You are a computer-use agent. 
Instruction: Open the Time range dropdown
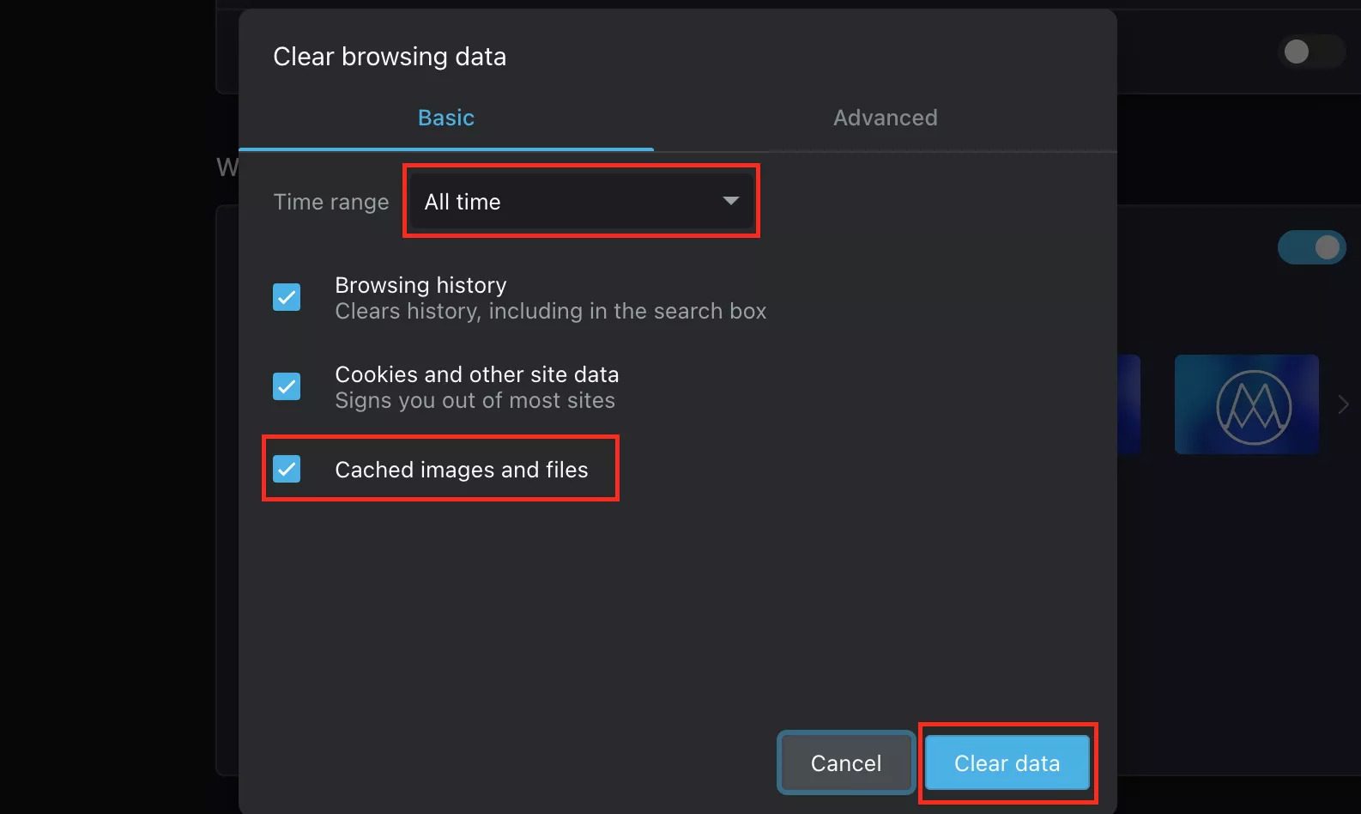click(x=581, y=202)
